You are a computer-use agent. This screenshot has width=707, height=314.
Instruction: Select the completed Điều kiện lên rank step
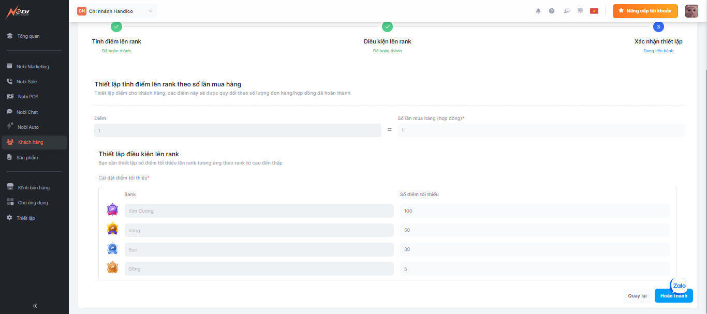coord(387,27)
